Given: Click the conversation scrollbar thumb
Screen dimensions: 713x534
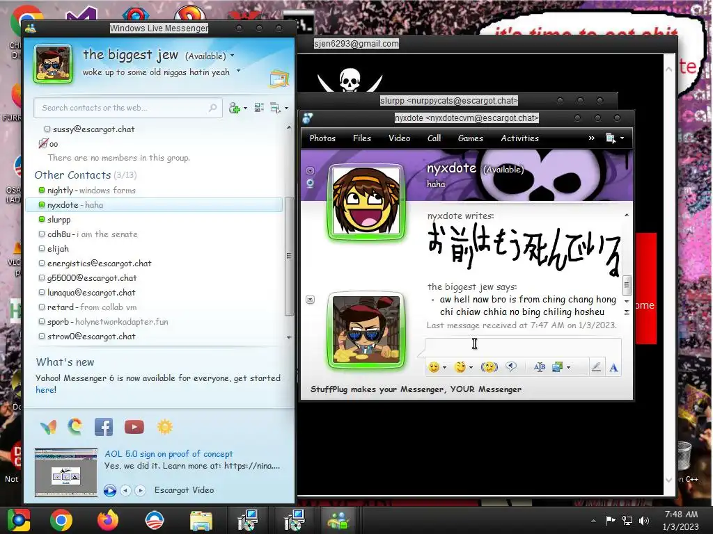Looking at the screenshot, I should tap(627, 285).
